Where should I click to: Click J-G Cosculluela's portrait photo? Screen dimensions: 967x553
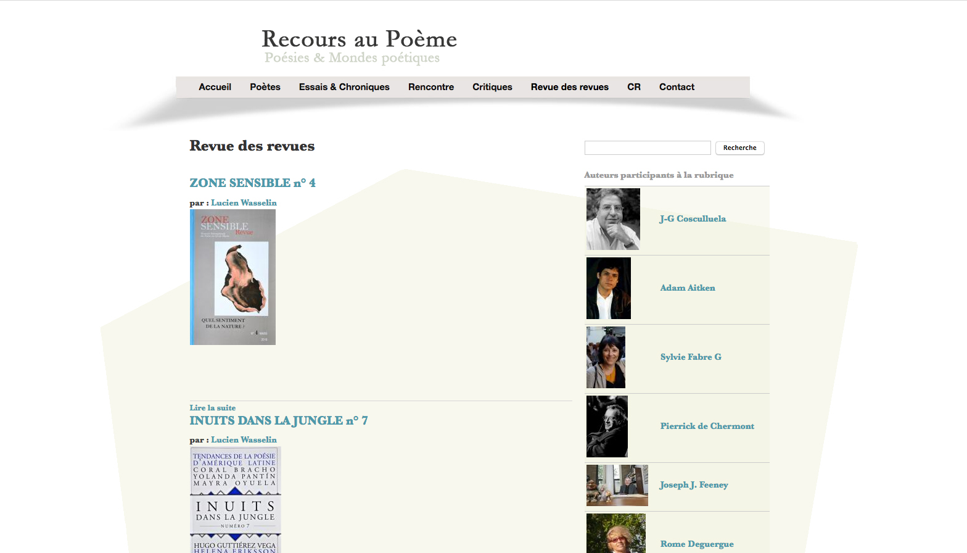tap(613, 219)
